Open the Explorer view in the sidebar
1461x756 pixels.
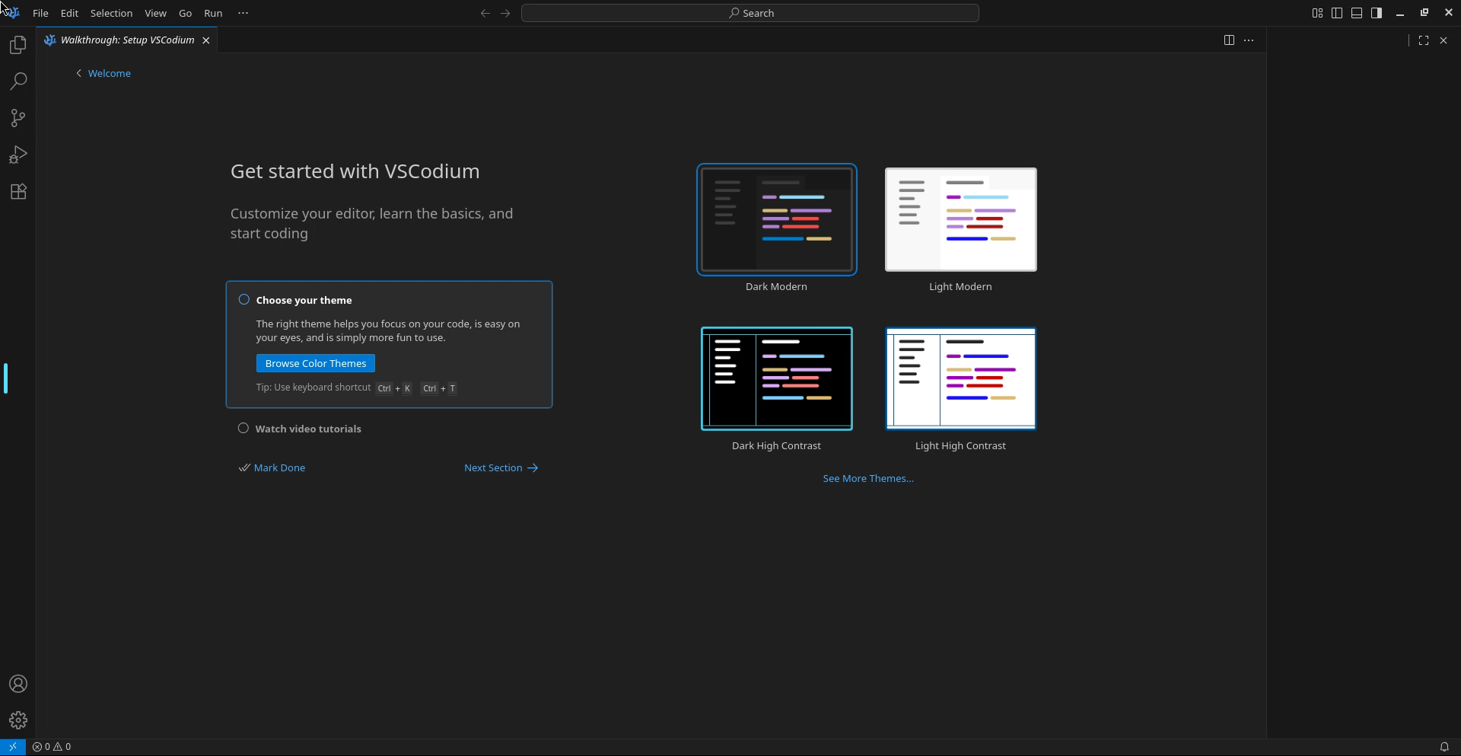(18, 45)
